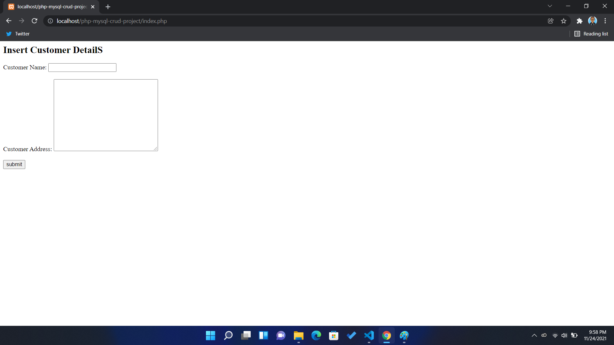Open the Twitter bookmark link
This screenshot has height=345, width=614.
coord(18,34)
